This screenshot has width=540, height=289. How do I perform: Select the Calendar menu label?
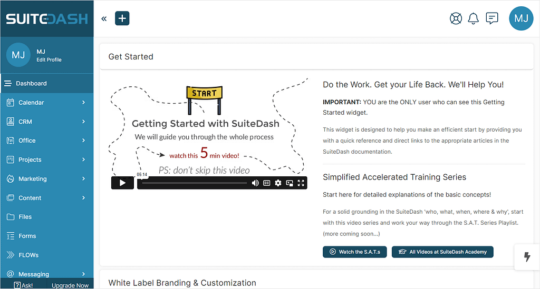click(31, 103)
